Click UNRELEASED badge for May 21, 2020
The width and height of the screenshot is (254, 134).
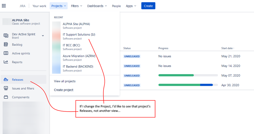point(132,56)
